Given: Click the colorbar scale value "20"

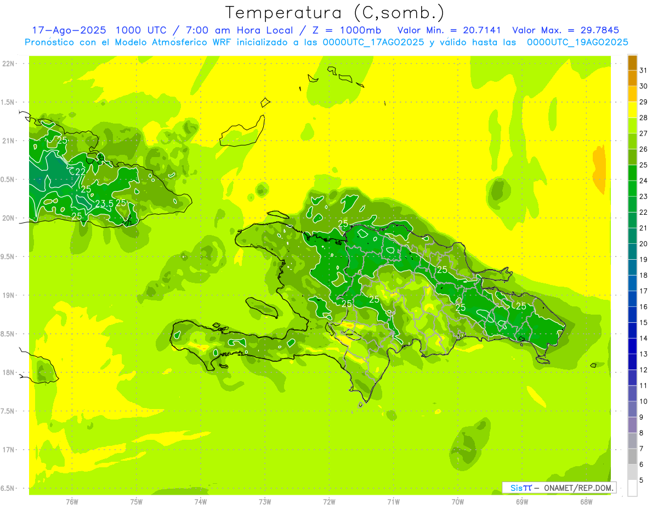Looking at the screenshot, I should tap(643, 244).
